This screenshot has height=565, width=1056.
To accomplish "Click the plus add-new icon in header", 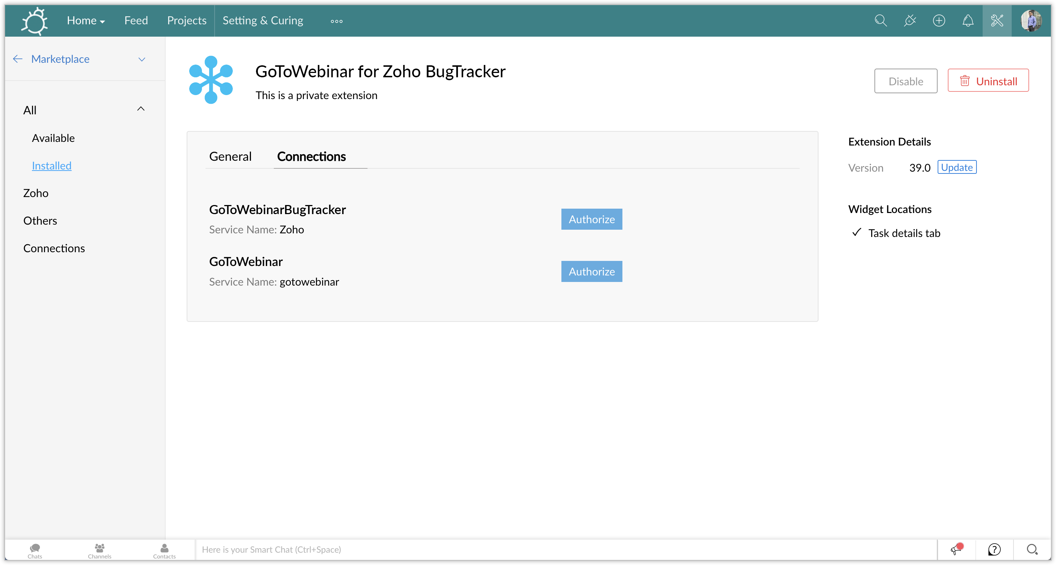I will coord(939,21).
